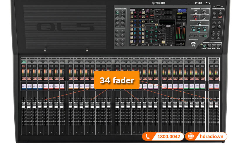The image size is (234, 146).
Task: Touch the channel 6 fader cap
Action: pos(51,105)
